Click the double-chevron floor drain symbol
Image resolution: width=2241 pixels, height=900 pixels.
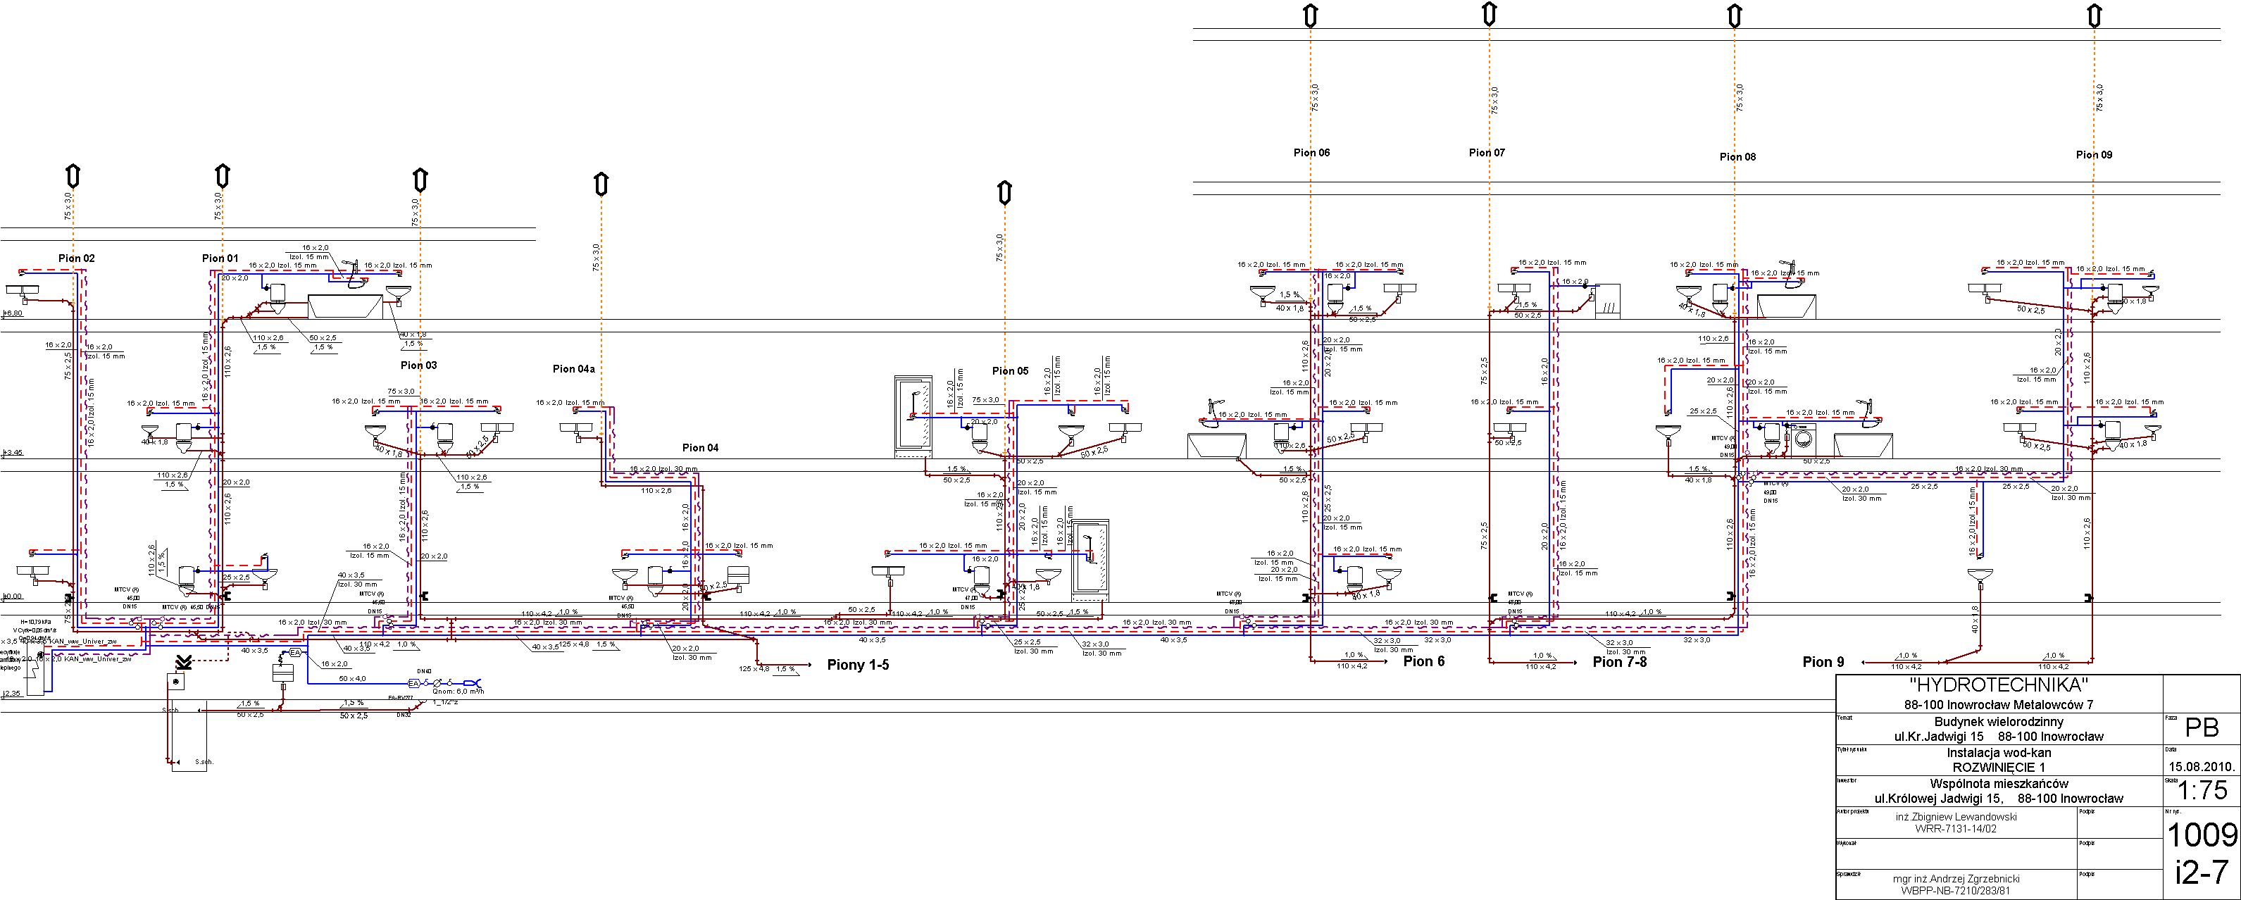pos(184,663)
